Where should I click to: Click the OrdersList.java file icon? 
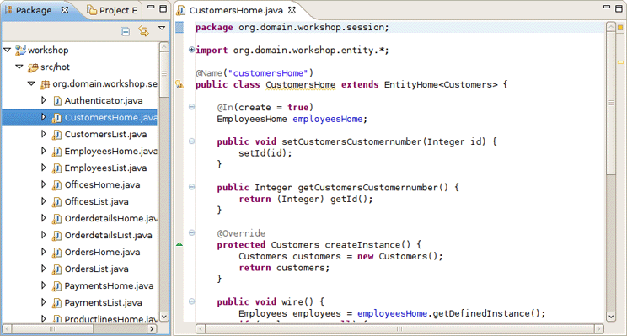click(x=56, y=269)
